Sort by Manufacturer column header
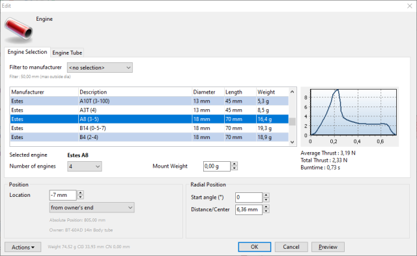417x256 pixels. [44, 92]
